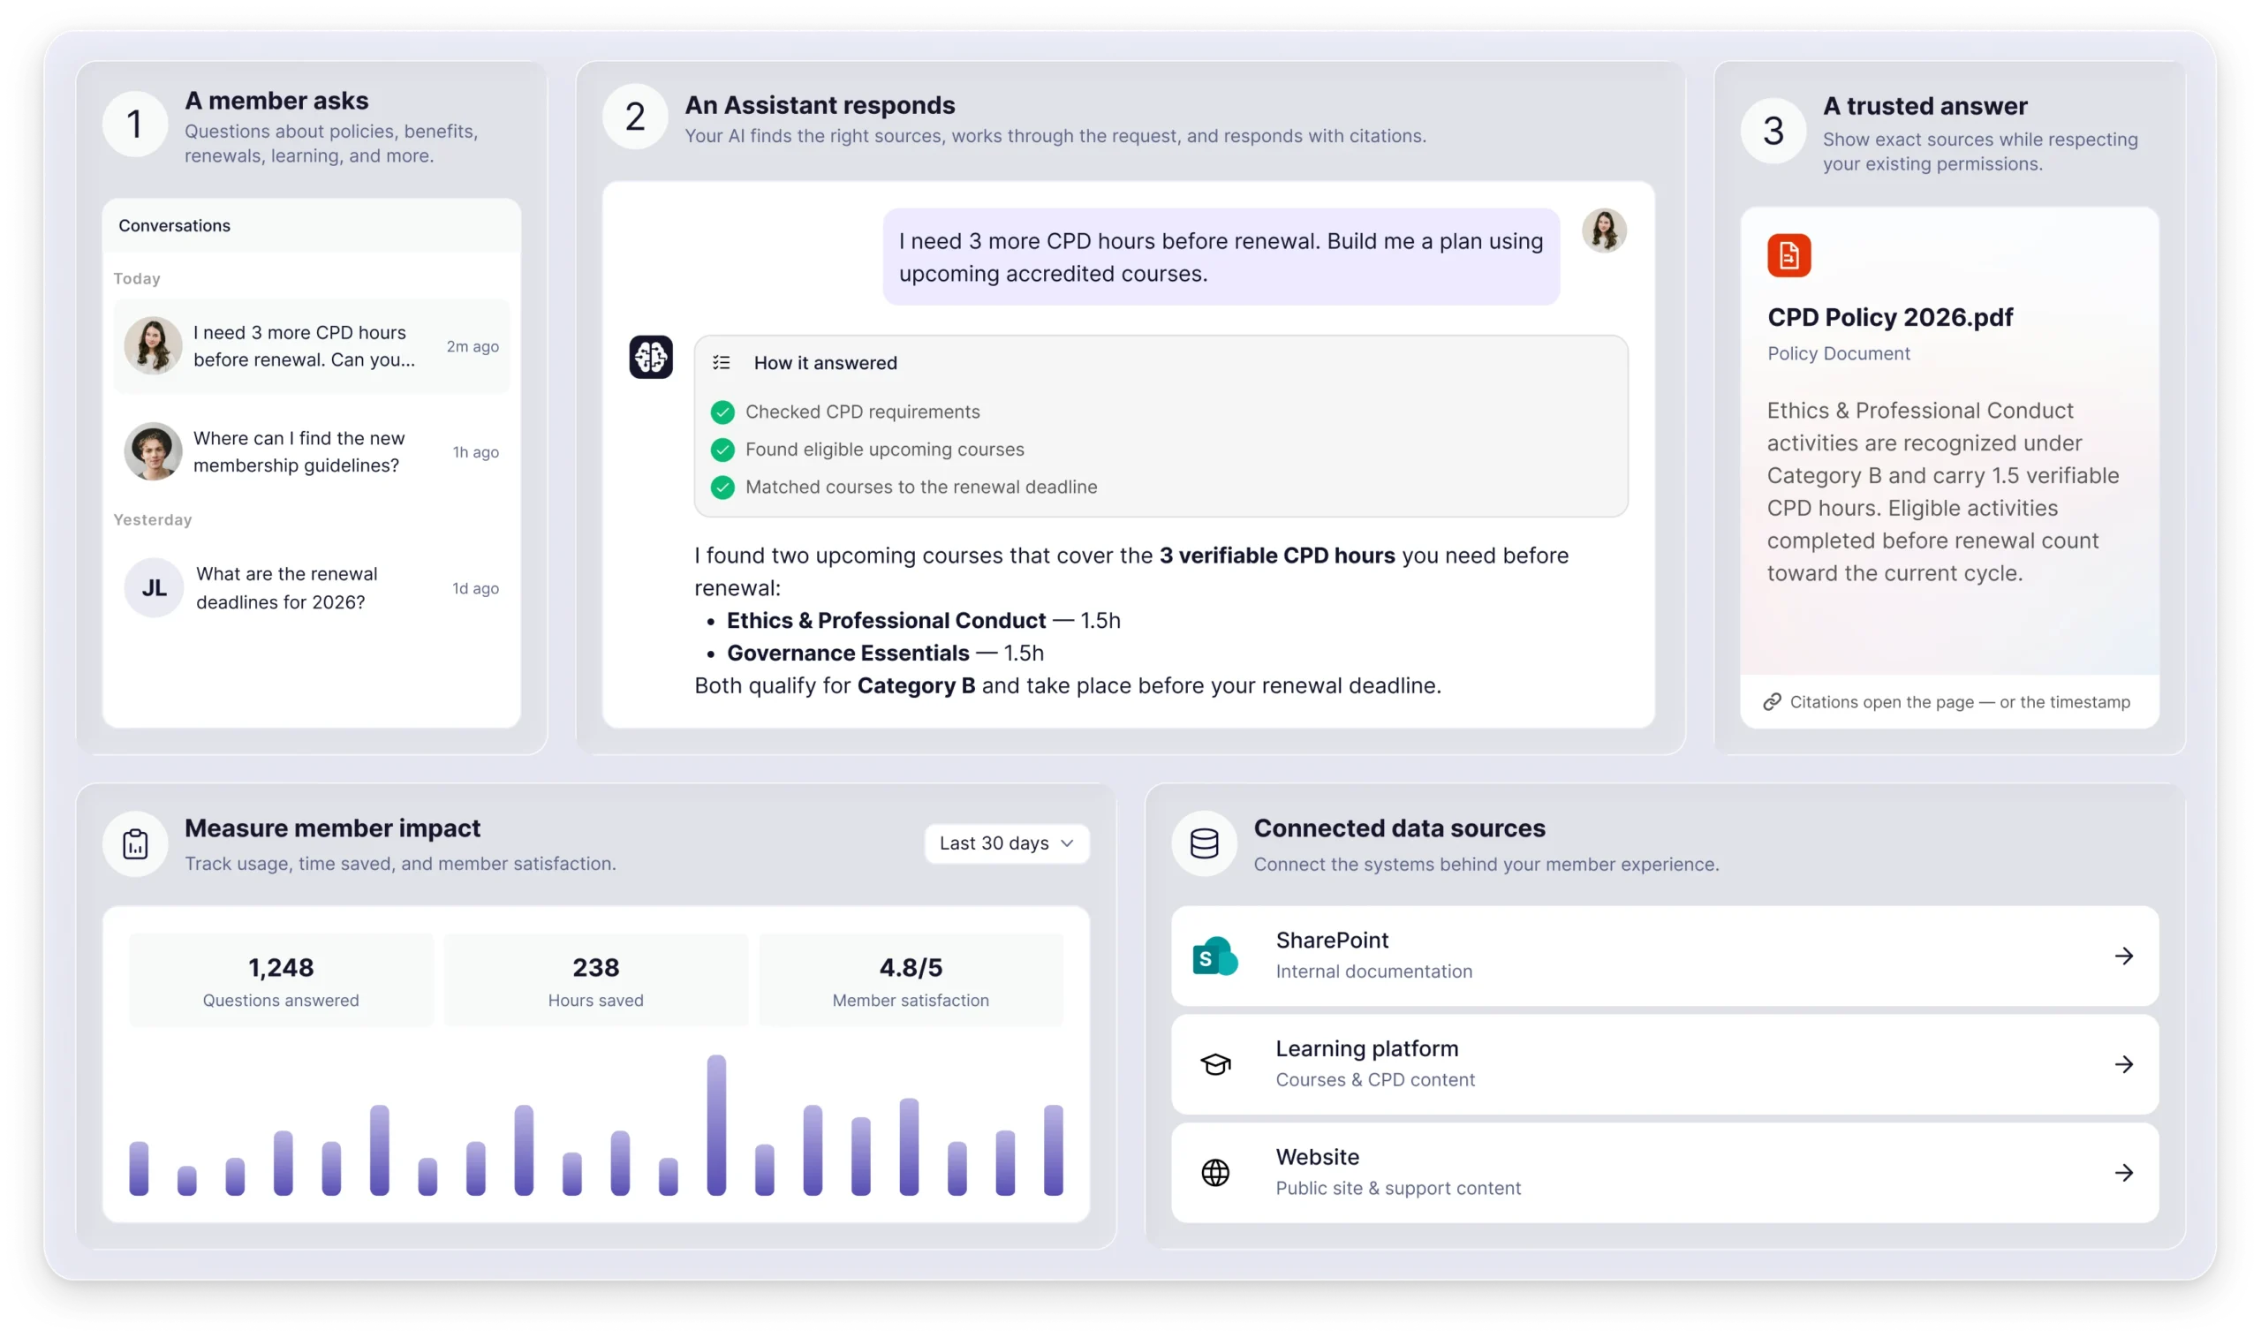Click the Learning platform graduation cap icon
Viewport: 2261px width, 1338px height.
tap(1214, 1064)
